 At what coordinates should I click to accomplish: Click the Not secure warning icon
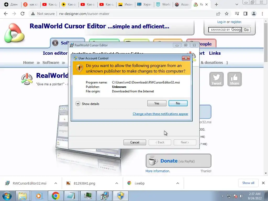pos(33,14)
